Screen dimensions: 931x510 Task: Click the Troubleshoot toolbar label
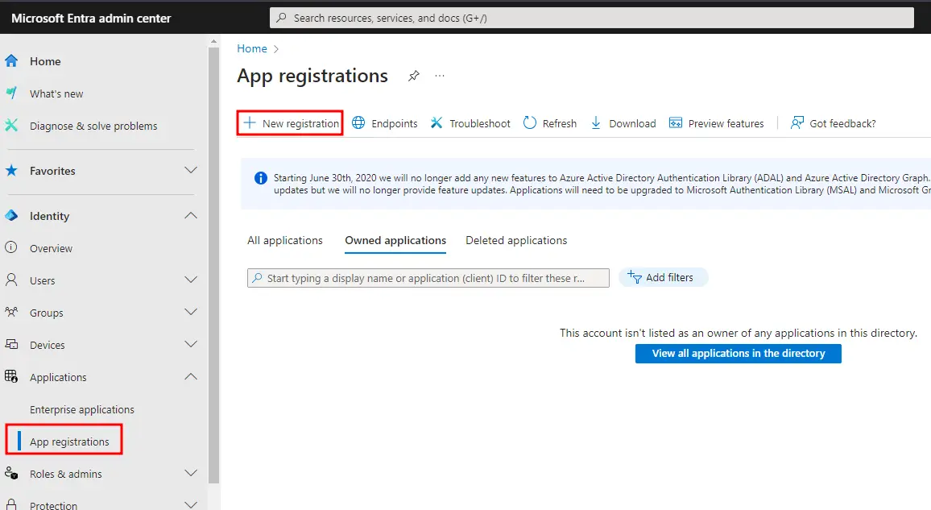click(x=480, y=123)
